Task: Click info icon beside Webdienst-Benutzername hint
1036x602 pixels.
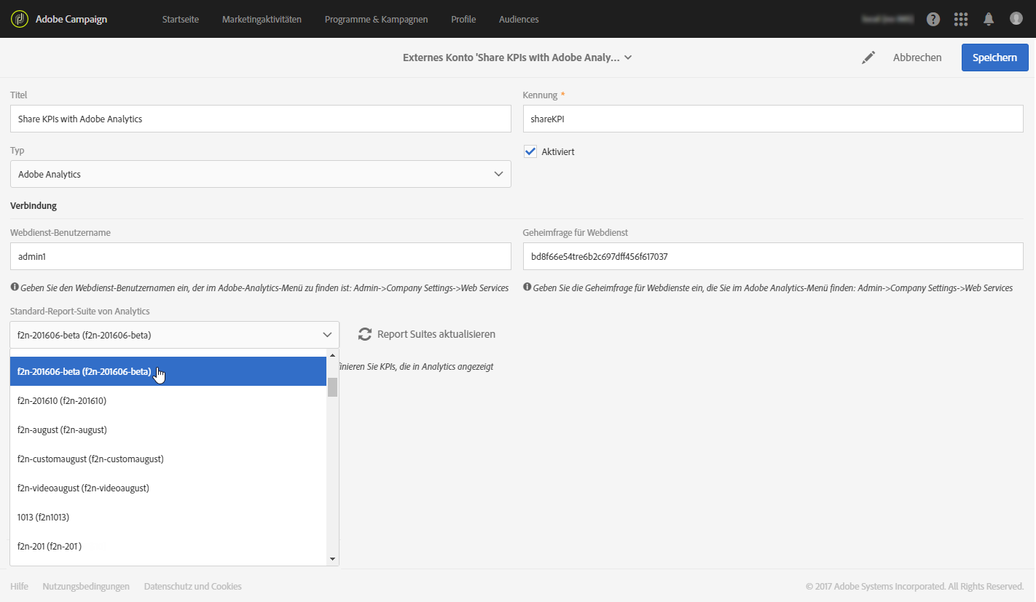Action: (15, 288)
